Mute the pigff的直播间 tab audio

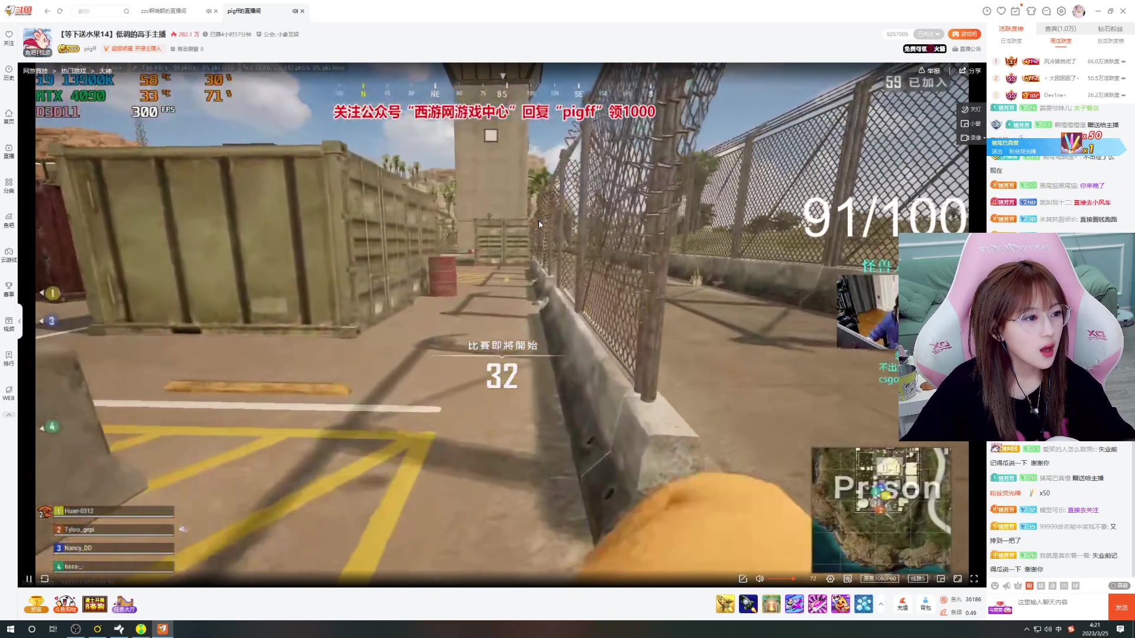tap(294, 11)
